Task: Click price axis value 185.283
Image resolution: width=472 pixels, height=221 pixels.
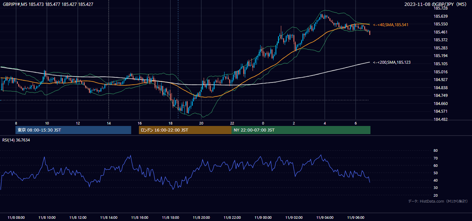Action: tap(441, 48)
